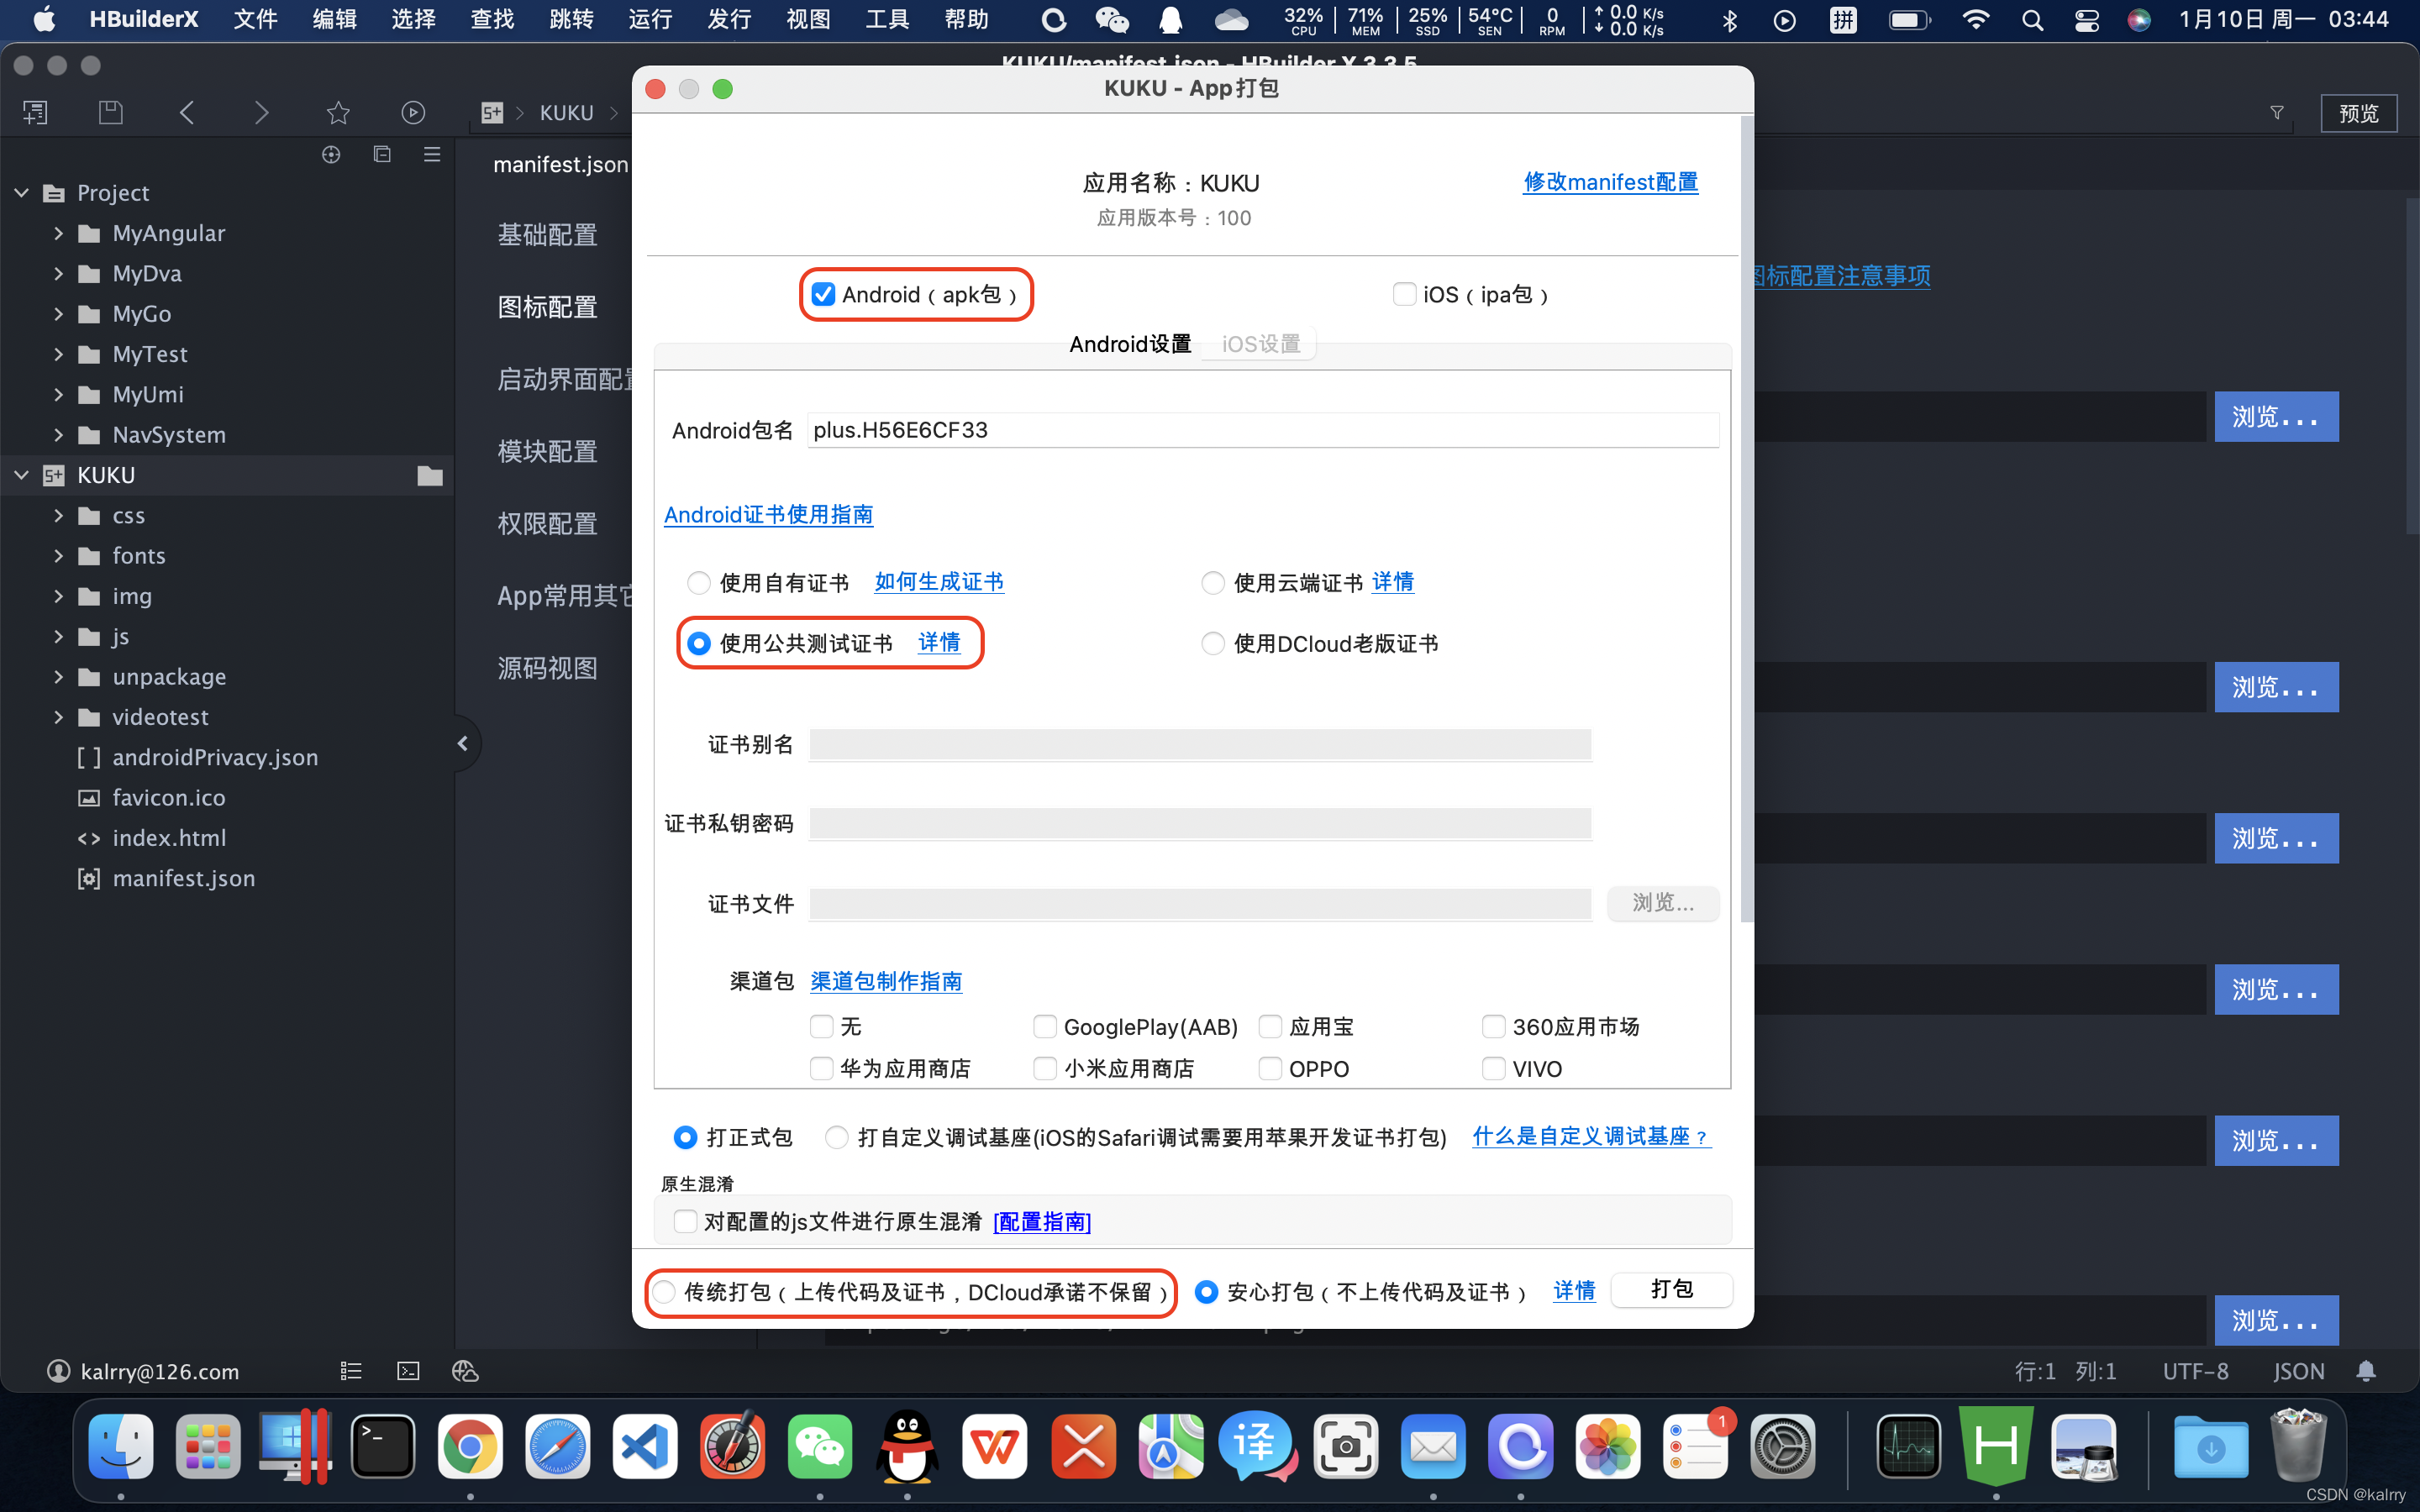2420x1512 pixels.
Task: Open the 文件 menu
Action: [255, 19]
